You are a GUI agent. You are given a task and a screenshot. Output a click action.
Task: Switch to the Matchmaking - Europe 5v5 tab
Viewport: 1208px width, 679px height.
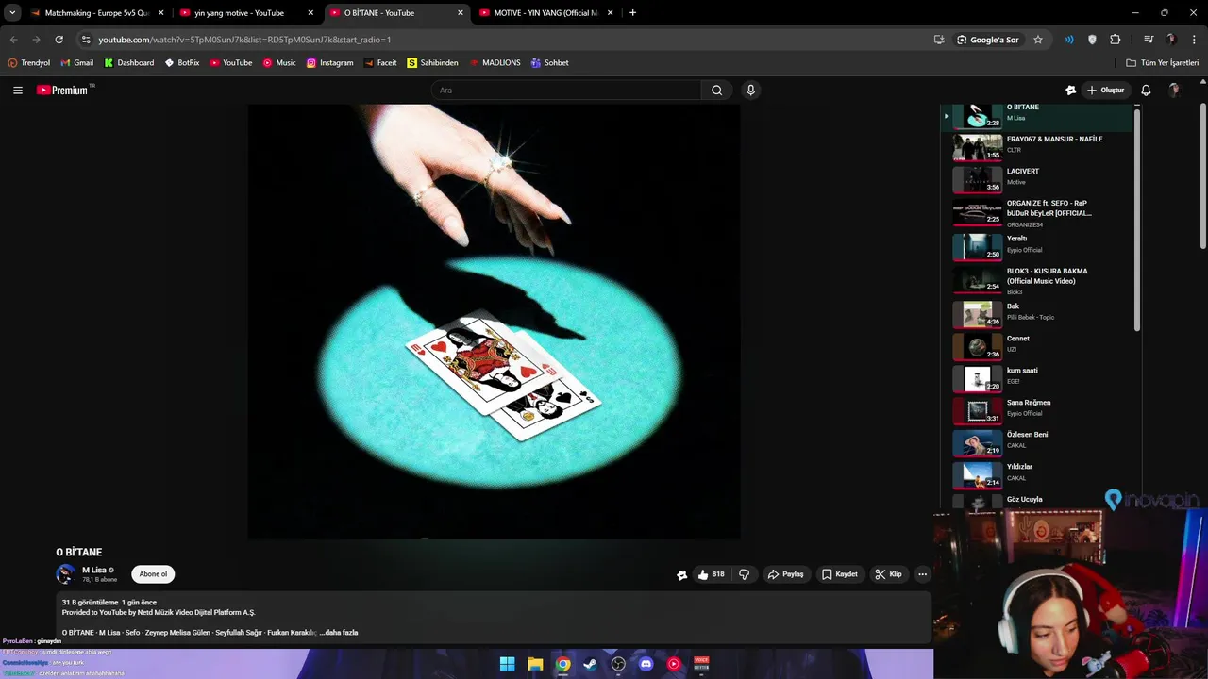97,13
